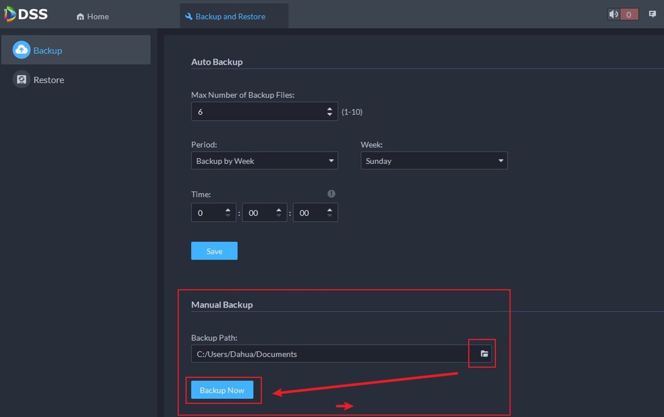Click the Auto Backup heading
The image size is (664, 417).
point(217,62)
